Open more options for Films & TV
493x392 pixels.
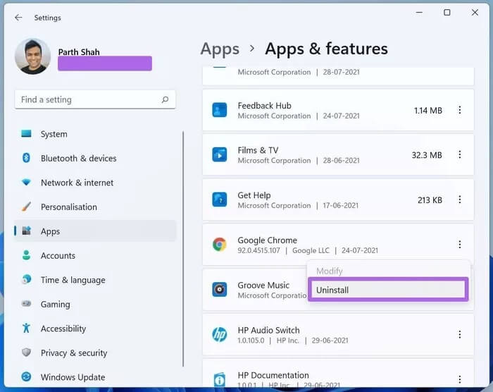(x=460, y=154)
